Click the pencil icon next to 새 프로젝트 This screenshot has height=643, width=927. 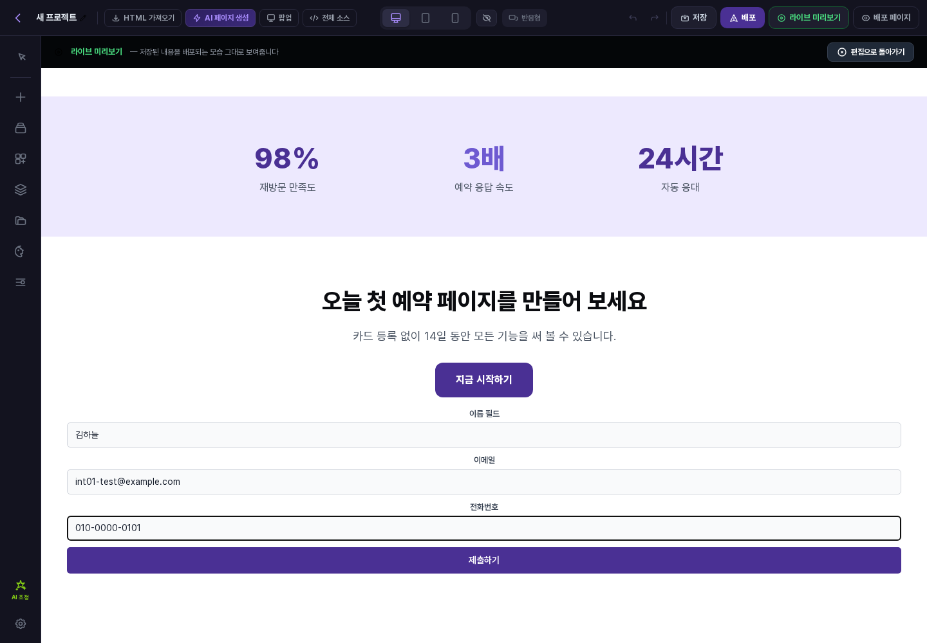83,18
